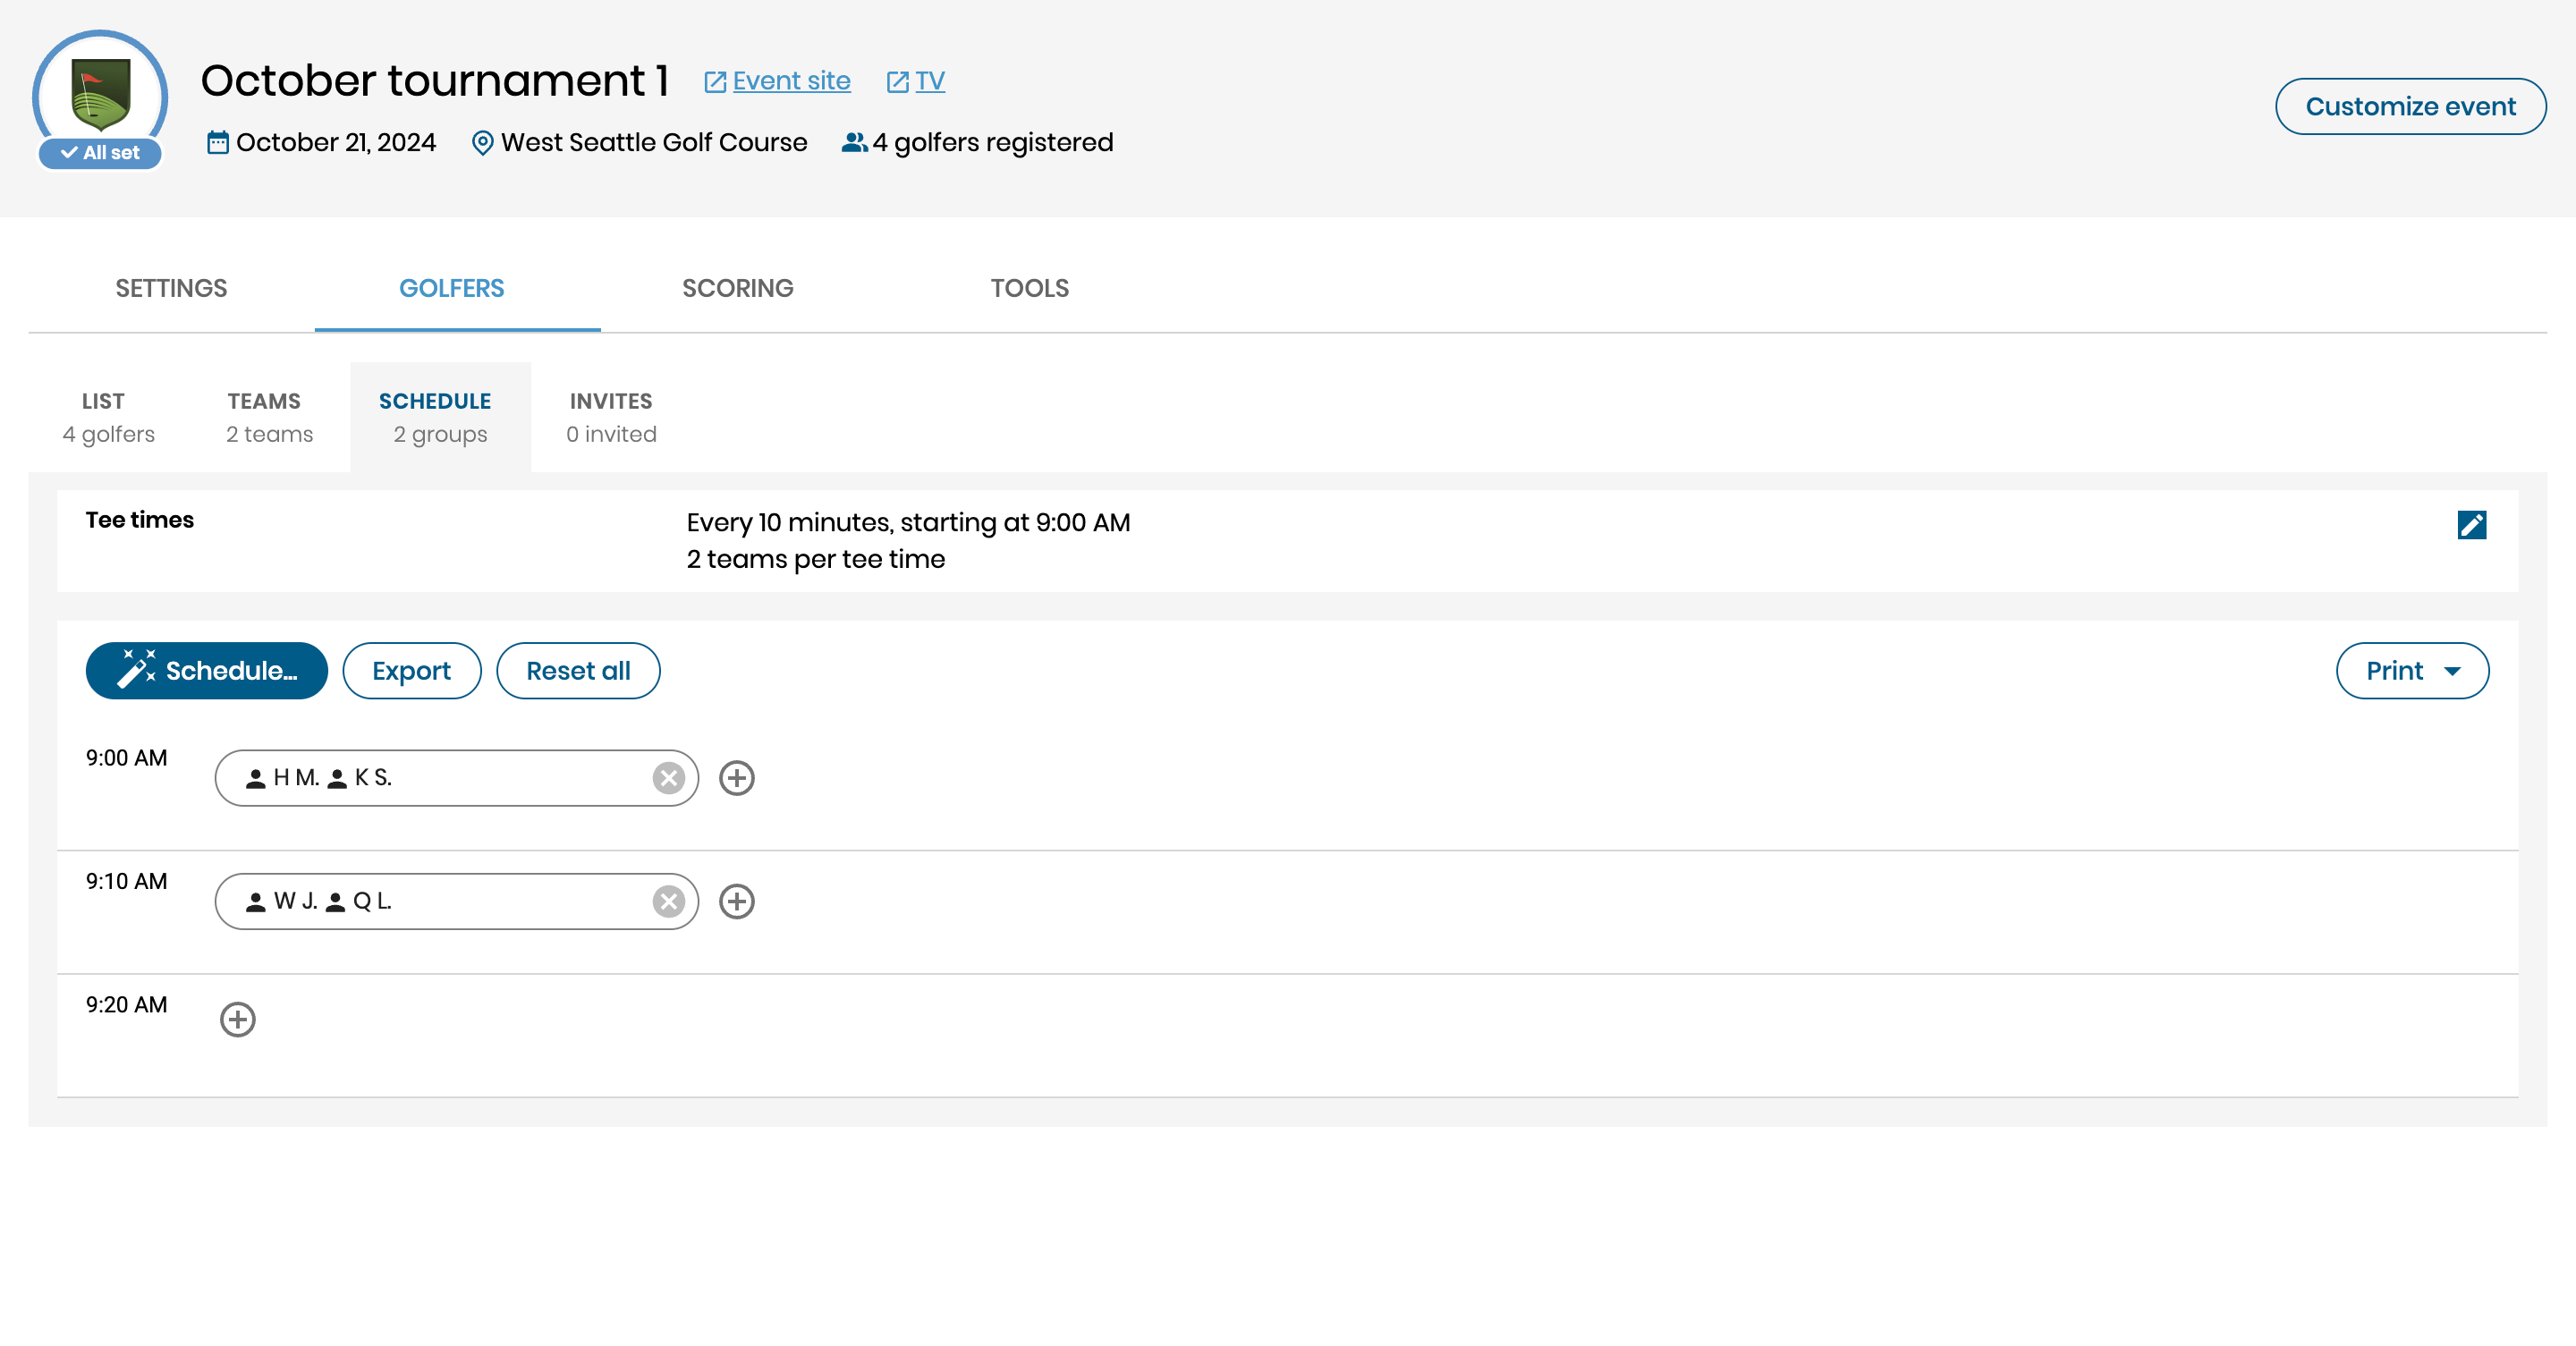Open the TOOLS tab
The image size is (2576, 1346).
pyautogui.click(x=1029, y=288)
